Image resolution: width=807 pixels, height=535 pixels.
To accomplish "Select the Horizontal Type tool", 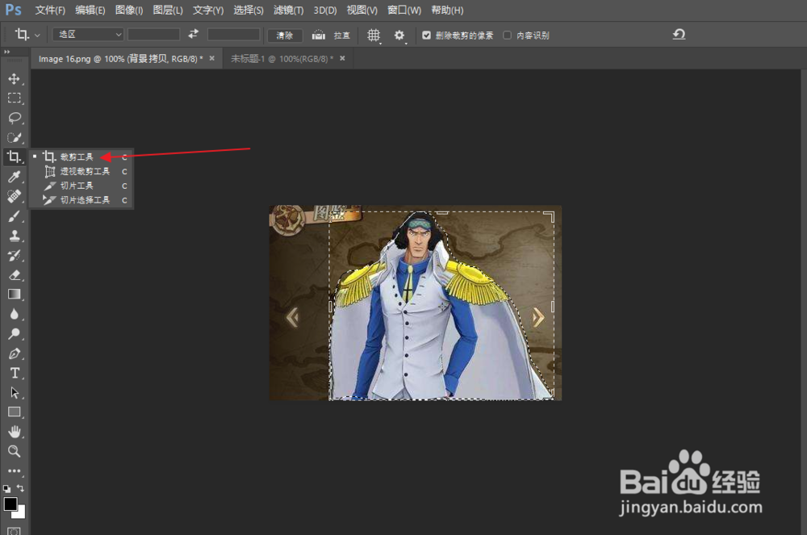I will (15, 373).
